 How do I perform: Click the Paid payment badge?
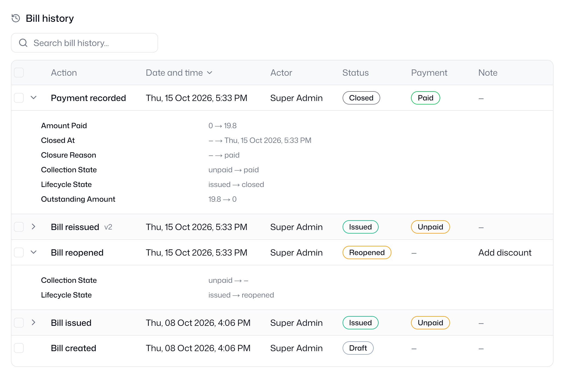click(x=425, y=98)
